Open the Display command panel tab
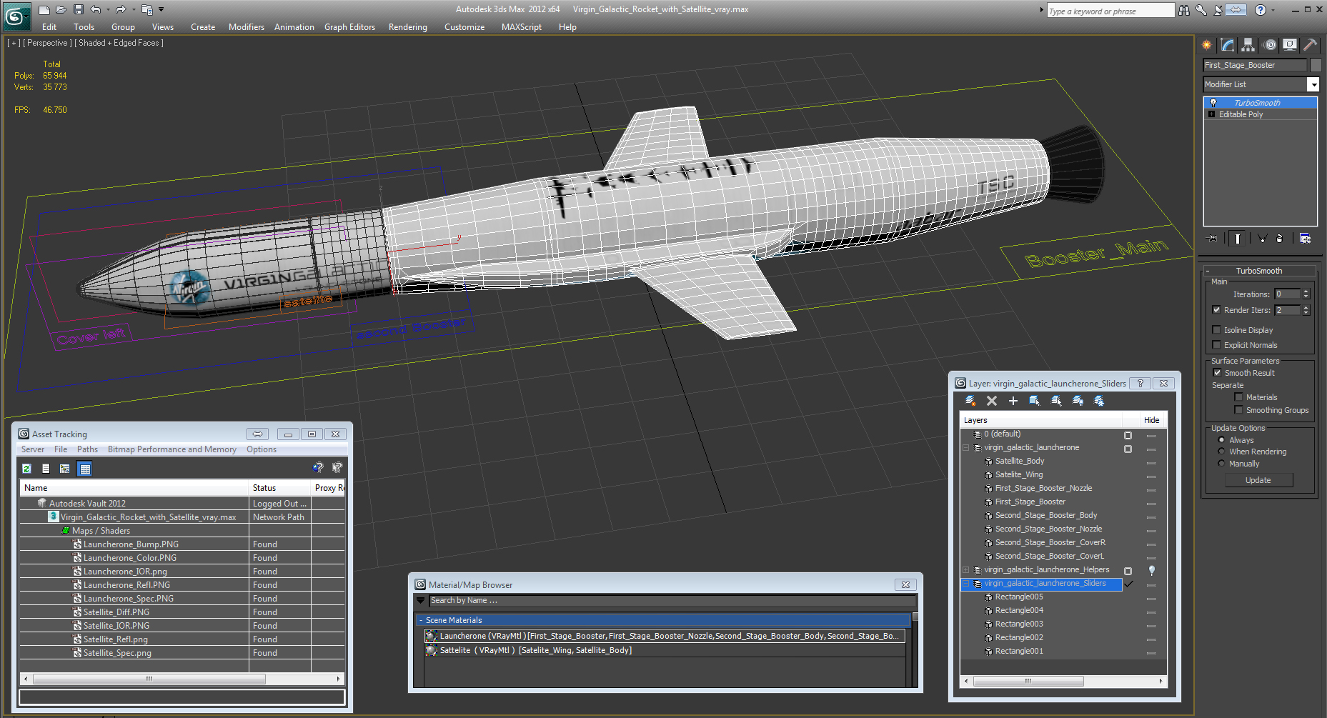This screenshot has height=718, width=1327. [x=1290, y=45]
